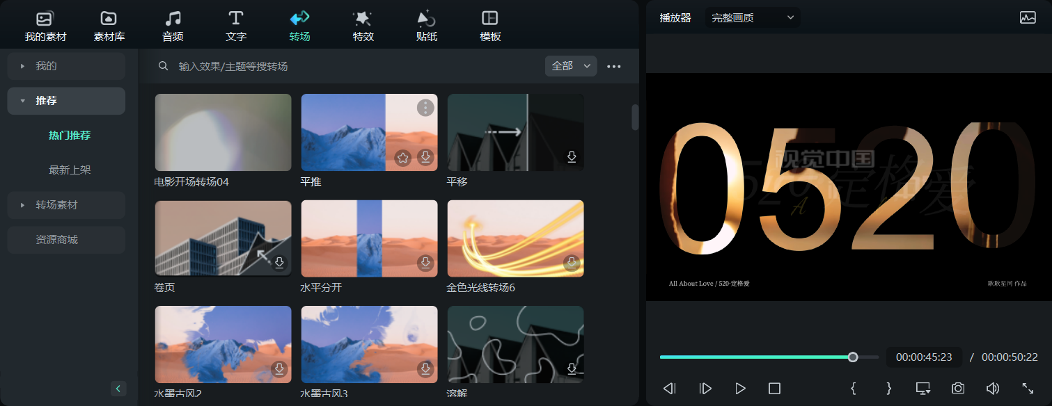Open 资源商城 in the sidebar
Screen dimensions: 1052x406
[66, 240]
